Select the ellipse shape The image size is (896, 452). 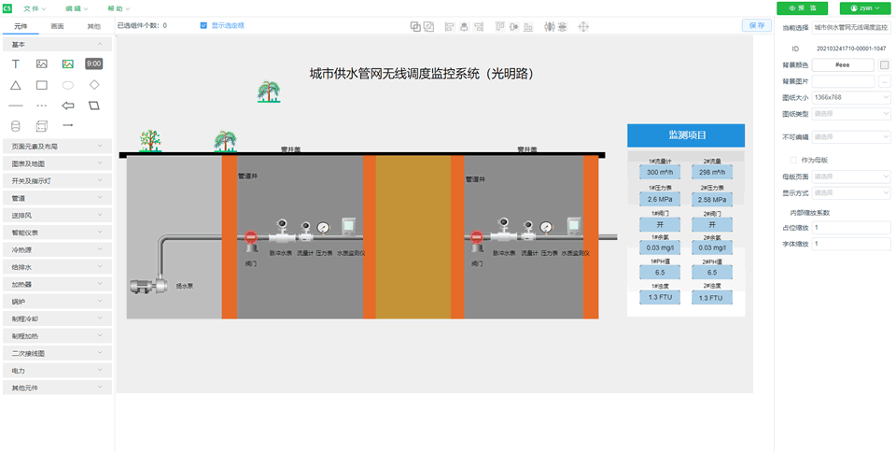point(68,85)
